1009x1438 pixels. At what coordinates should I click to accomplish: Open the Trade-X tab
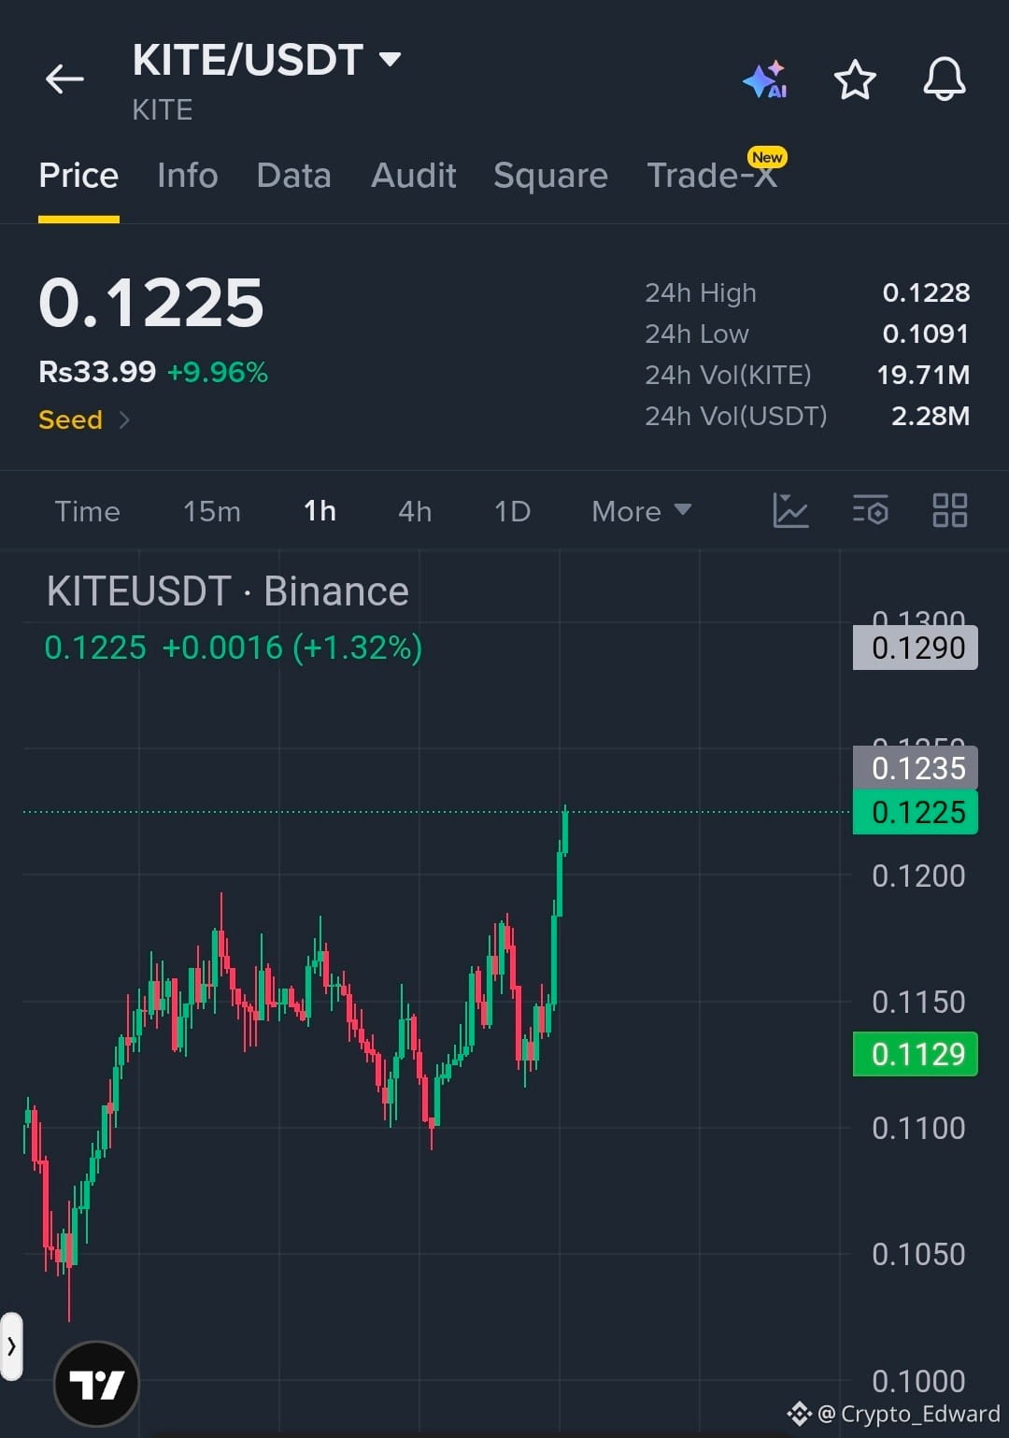pos(712,176)
